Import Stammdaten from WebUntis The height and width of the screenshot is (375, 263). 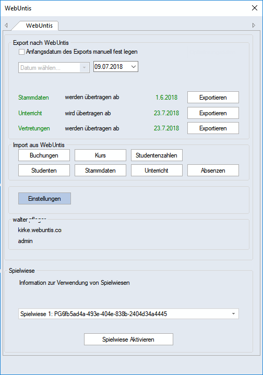click(x=100, y=170)
